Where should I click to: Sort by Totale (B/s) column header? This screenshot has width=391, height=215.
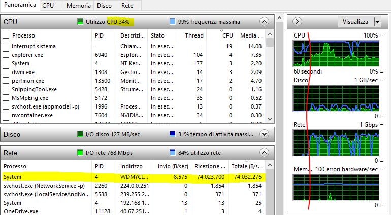pyautogui.click(x=247, y=166)
